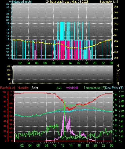The height and width of the screenshot is (149, 125).
Task: Click the 90 value on the red humidity axis
Action: click(5, 97)
